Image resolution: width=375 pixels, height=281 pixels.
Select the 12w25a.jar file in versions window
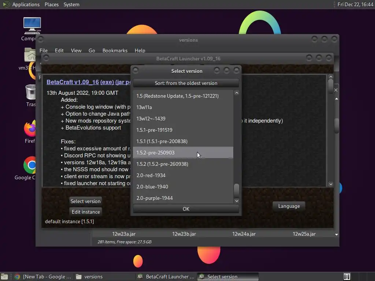click(x=304, y=234)
